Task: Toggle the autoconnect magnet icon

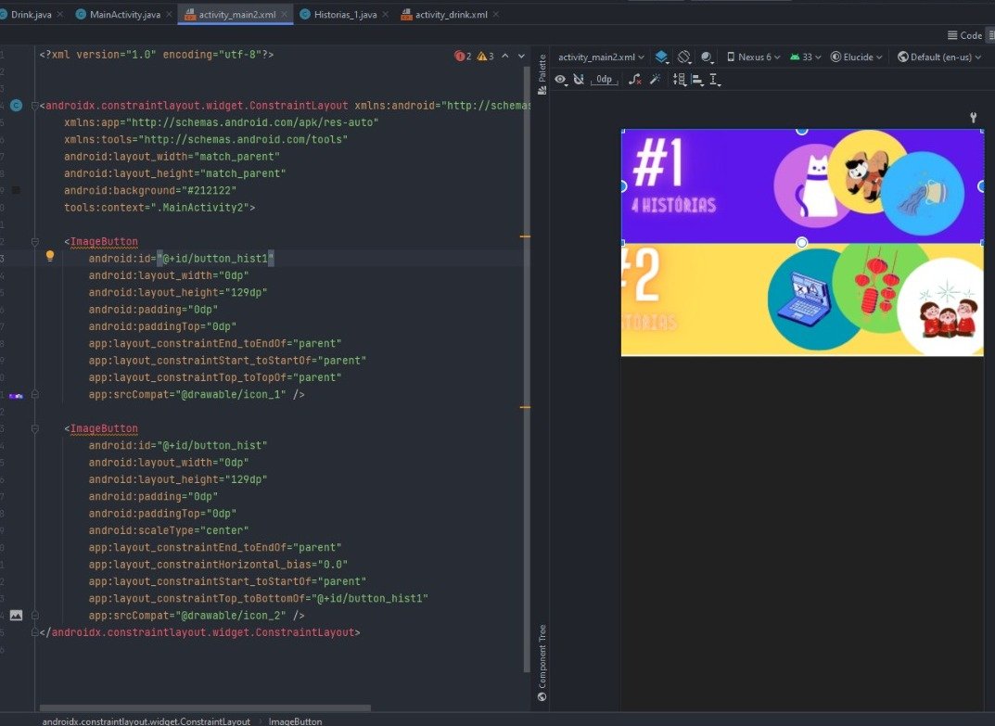Action: coord(580,80)
